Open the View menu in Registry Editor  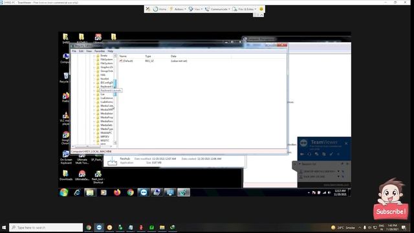(89, 51)
